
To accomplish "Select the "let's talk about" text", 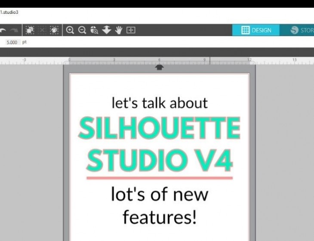I will pyautogui.click(x=160, y=103).
